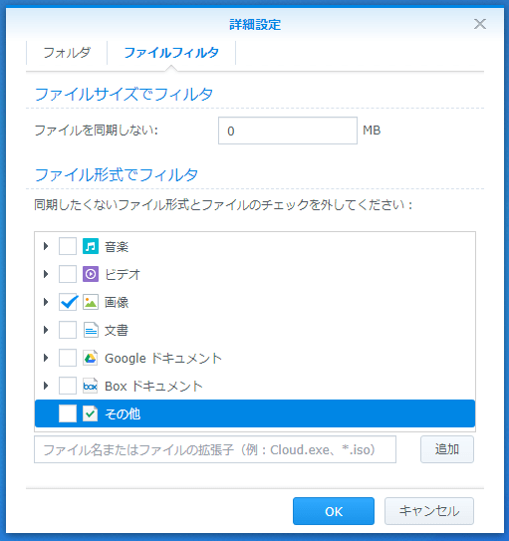Uncheck the 画像 checkbox
This screenshot has height=541, width=509.
tap(68, 302)
